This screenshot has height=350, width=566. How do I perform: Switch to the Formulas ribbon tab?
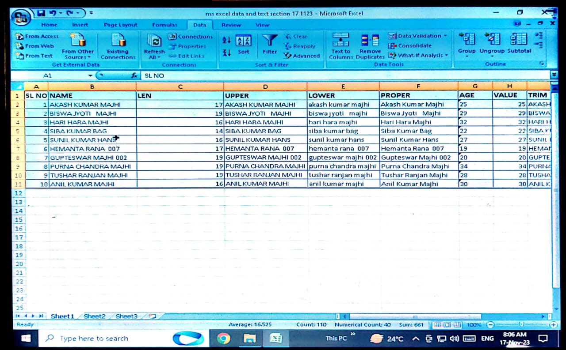(164, 25)
